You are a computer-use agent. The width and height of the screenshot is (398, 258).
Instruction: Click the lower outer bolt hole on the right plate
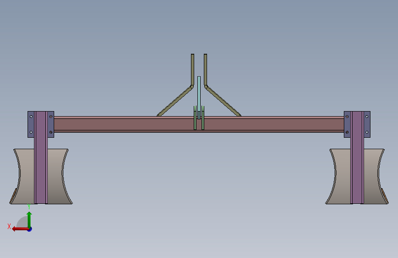[x=367, y=132]
